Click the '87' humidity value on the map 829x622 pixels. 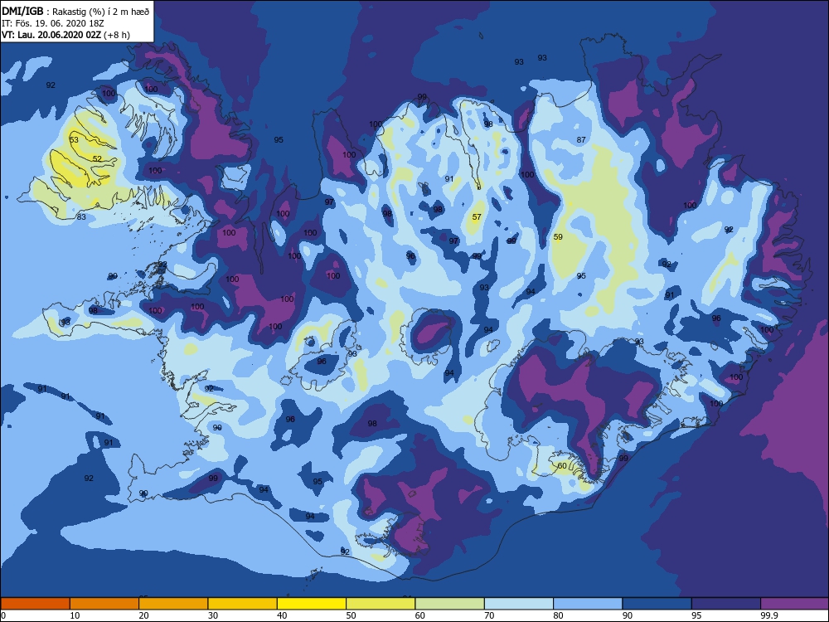[581, 139]
